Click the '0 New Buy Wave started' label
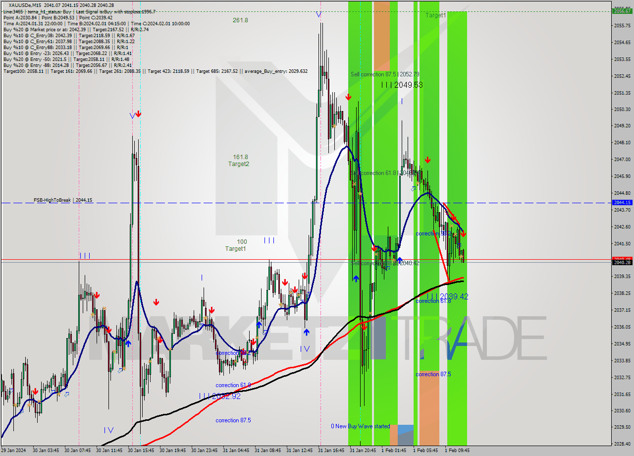Screen dimensions: 634x456 (361, 426)
